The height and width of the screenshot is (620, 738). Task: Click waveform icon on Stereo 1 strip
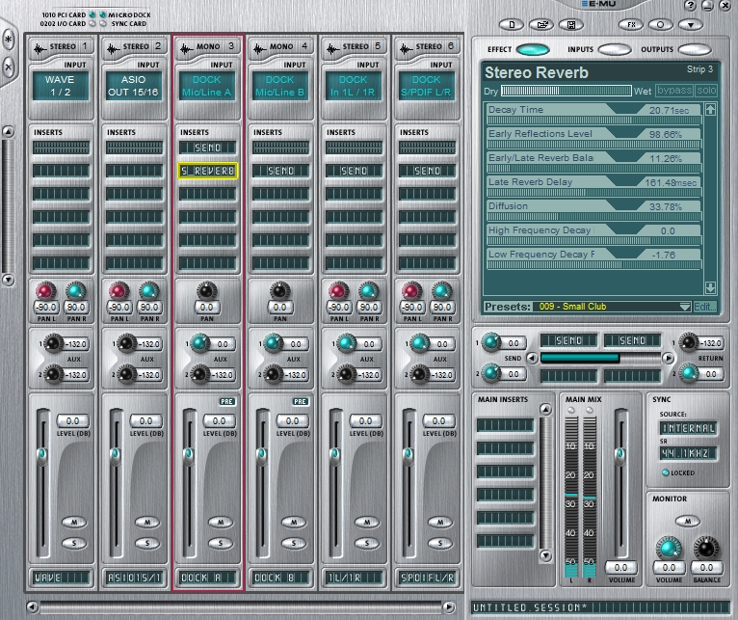click(x=40, y=48)
